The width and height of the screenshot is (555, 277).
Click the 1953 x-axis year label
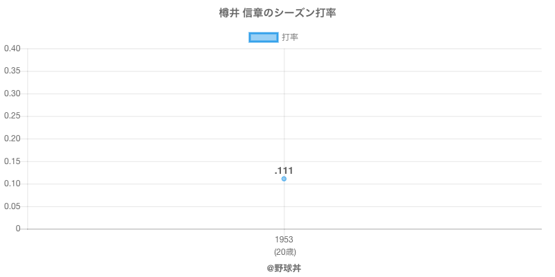click(284, 240)
